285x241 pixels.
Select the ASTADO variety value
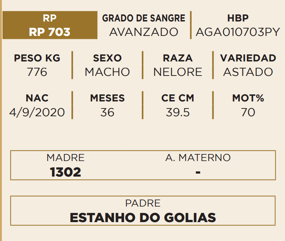tap(248, 72)
